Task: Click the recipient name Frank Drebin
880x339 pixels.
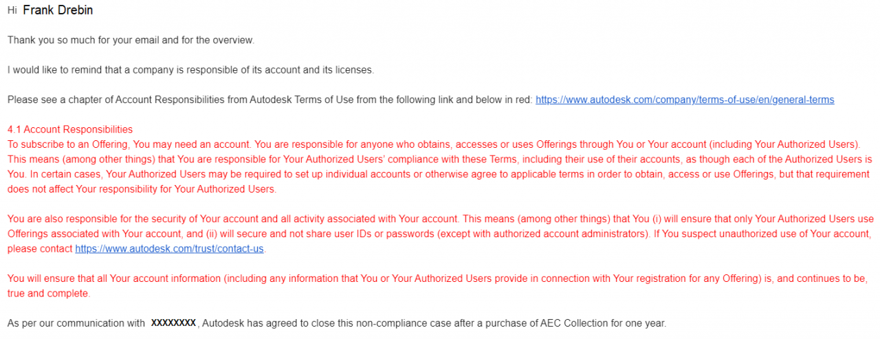Action: point(58,11)
